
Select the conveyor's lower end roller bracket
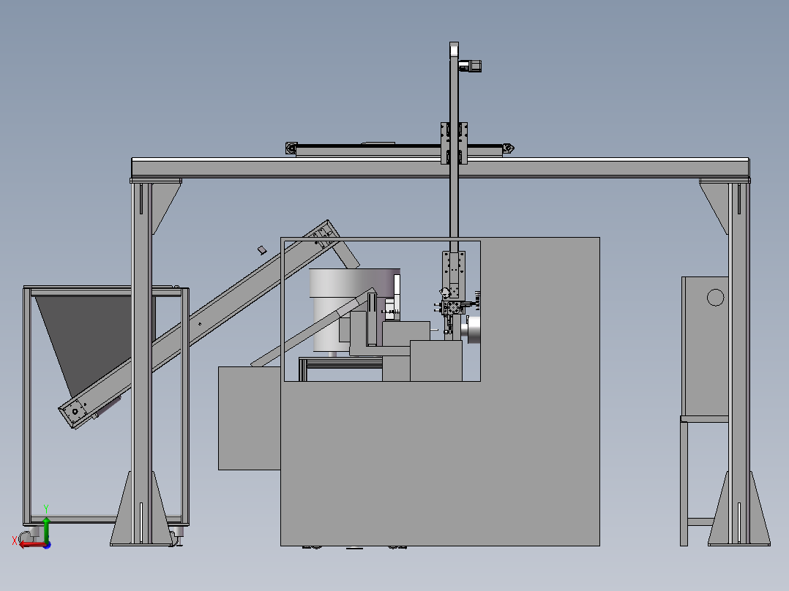click(76, 411)
